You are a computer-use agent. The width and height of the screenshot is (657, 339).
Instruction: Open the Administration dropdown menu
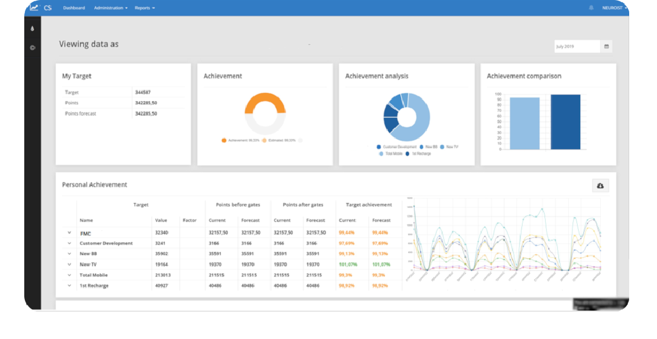[111, 8]
